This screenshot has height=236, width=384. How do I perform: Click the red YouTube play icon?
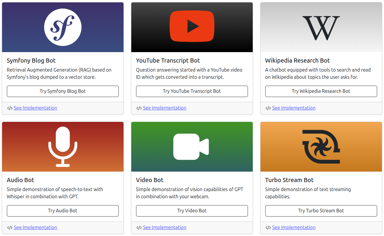click(x=192, y=26)
